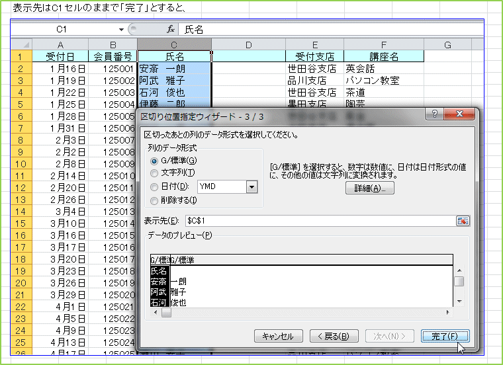Viewport: 503px width, 365px height.
Task: Click the fx insert function icon
Action: pos(170,30)
